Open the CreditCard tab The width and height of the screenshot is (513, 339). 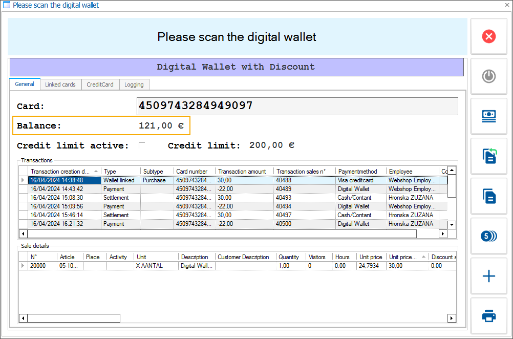click(100, 84)
